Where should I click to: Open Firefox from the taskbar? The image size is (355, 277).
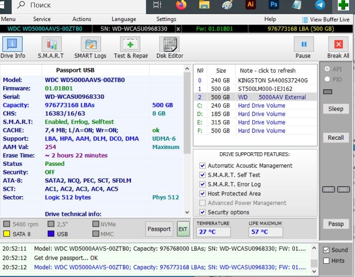point(181,5)
